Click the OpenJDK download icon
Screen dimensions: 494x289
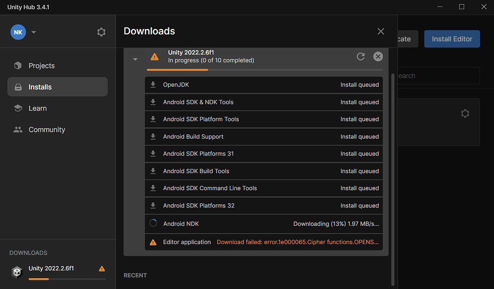(x=153, y=85)
